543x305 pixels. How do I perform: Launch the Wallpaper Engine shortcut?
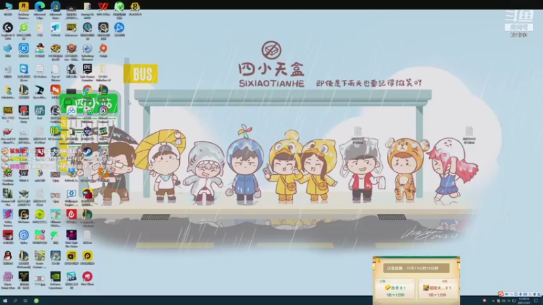(x=71, y=194)
